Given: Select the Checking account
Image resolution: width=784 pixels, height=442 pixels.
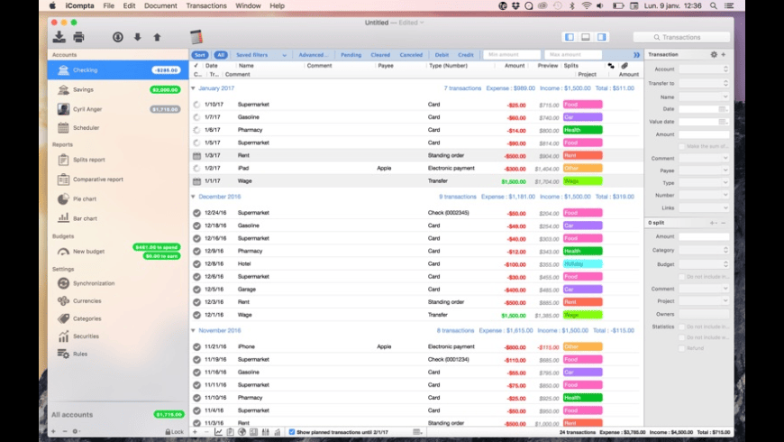Looking at the screenshot, I should (x=118, y=70).
